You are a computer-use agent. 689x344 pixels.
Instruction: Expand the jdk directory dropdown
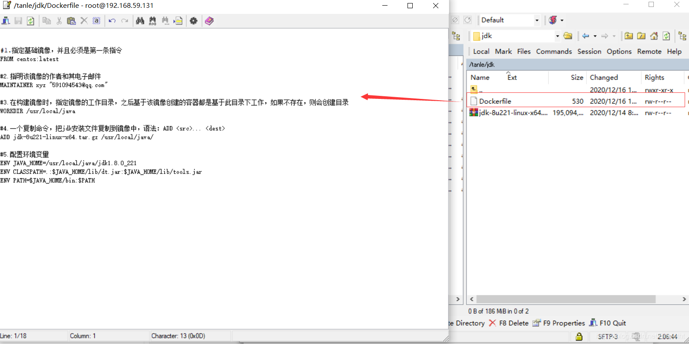(x=557, y=36)
